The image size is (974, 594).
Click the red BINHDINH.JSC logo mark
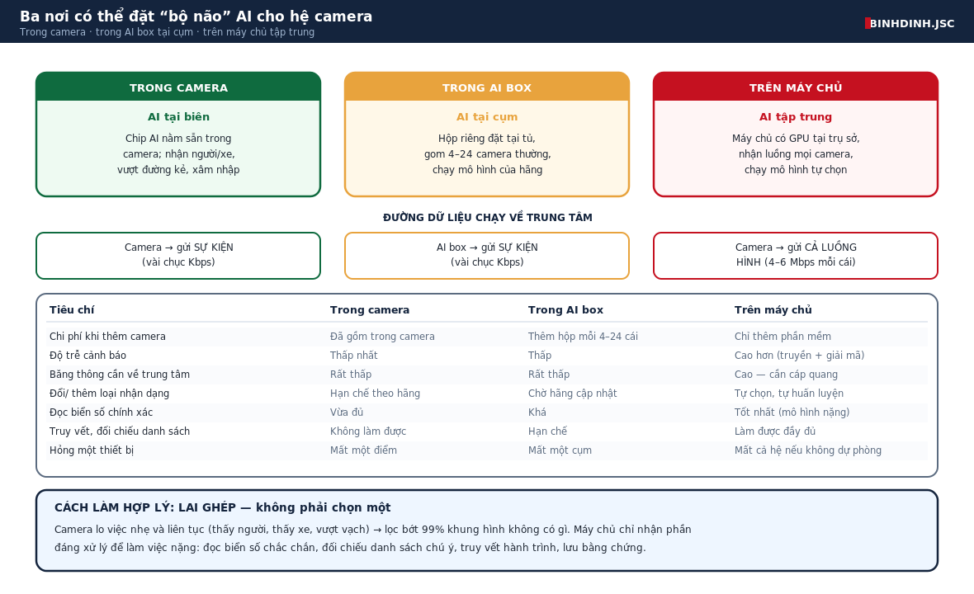[868, 23]
